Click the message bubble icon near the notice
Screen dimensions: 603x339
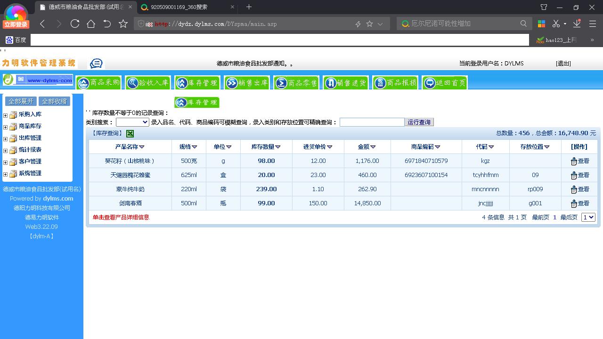(96, 63)
